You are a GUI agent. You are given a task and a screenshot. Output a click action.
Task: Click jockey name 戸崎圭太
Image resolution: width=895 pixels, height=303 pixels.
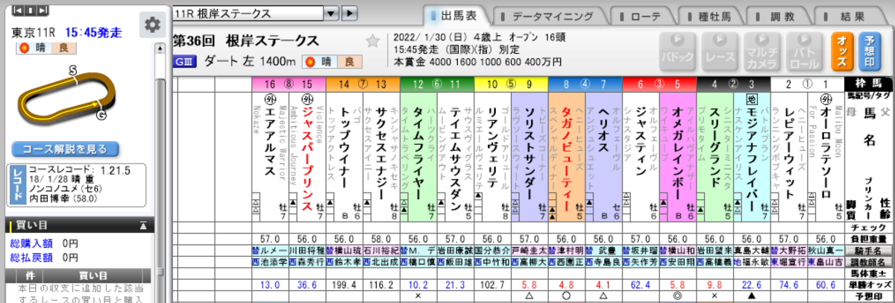click(x=530, y=252)
